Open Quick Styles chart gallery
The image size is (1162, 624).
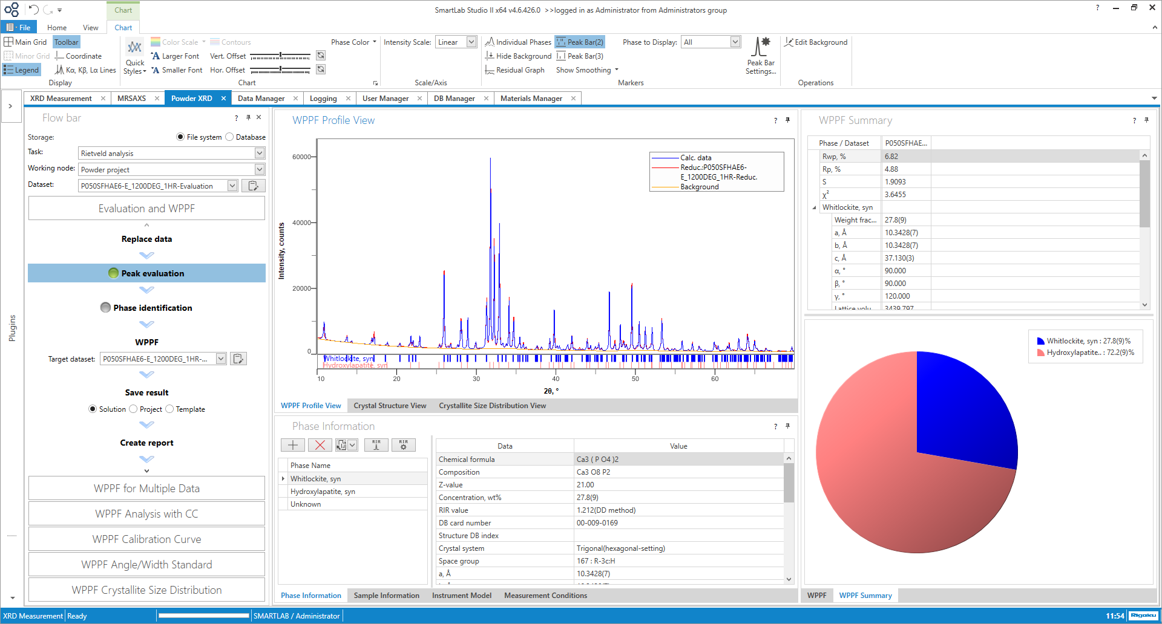click(x=134, y=57)
